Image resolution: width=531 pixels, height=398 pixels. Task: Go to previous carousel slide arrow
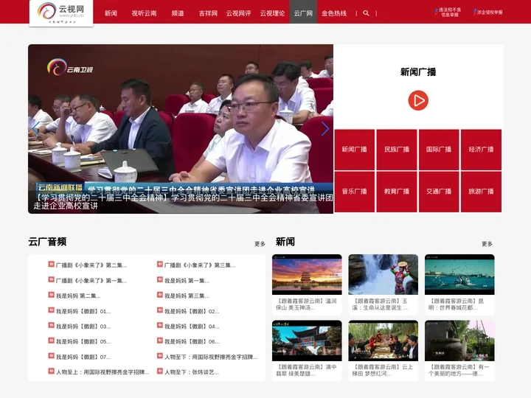point(36,128)
